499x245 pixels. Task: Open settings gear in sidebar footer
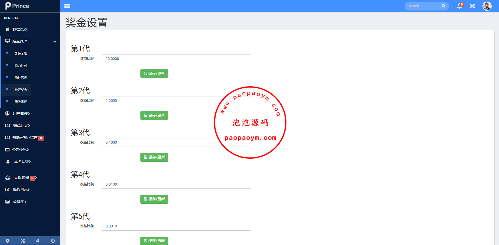pyautogui.click(x=8, y=241)
